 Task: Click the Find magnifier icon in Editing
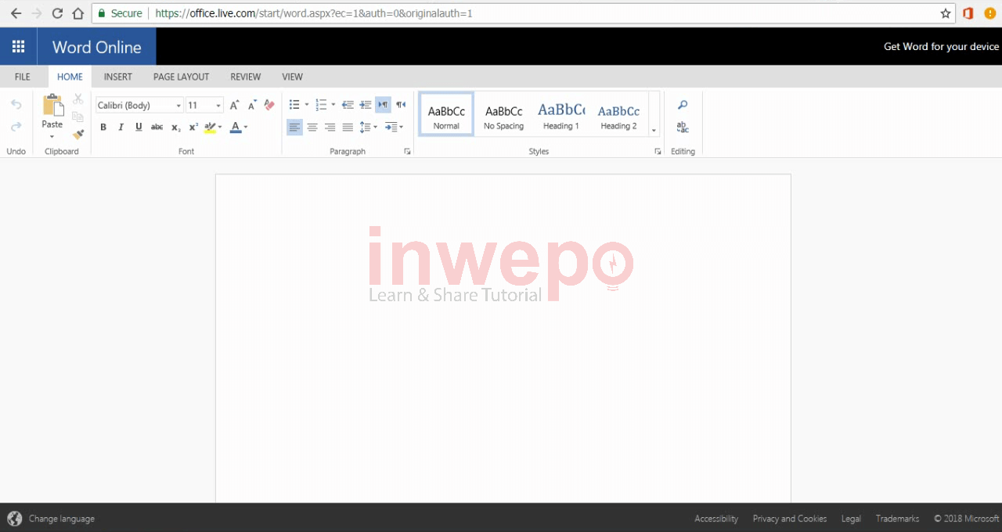(683, 105)
